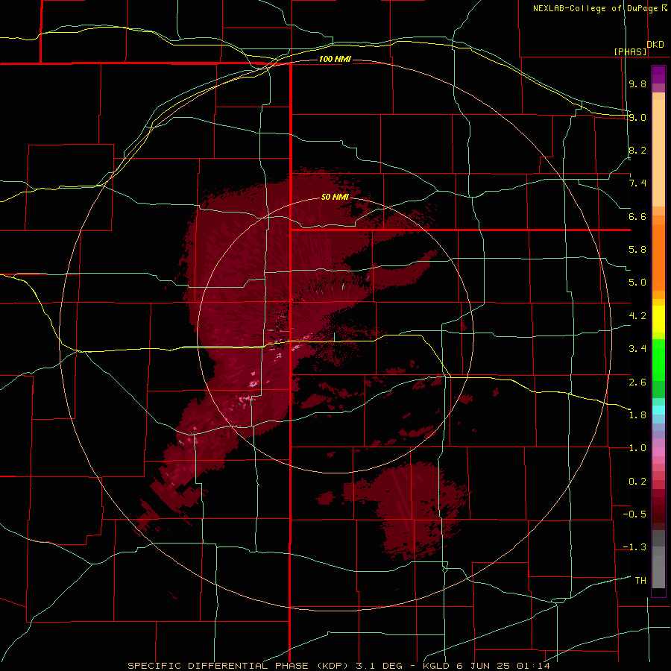Click the [PHAS] units label
Image resolution: width=671 pixels, height=671 pixels.
pos(630,51)
